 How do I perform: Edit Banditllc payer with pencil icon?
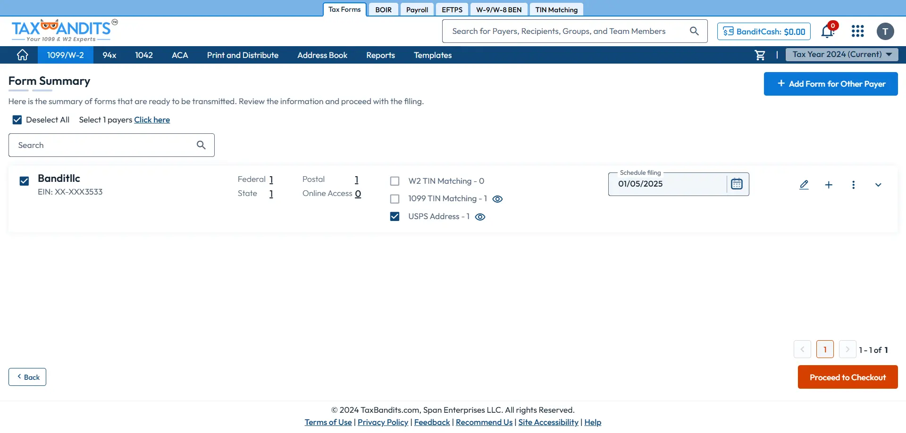pyautogui.click(x=804, y=185)
